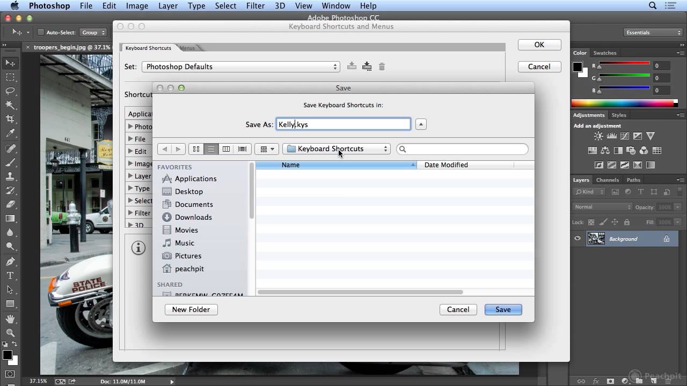Select the Gradient tool
Image resolution: width=687 pixels, height=386 pixels.
pos(10,218)
